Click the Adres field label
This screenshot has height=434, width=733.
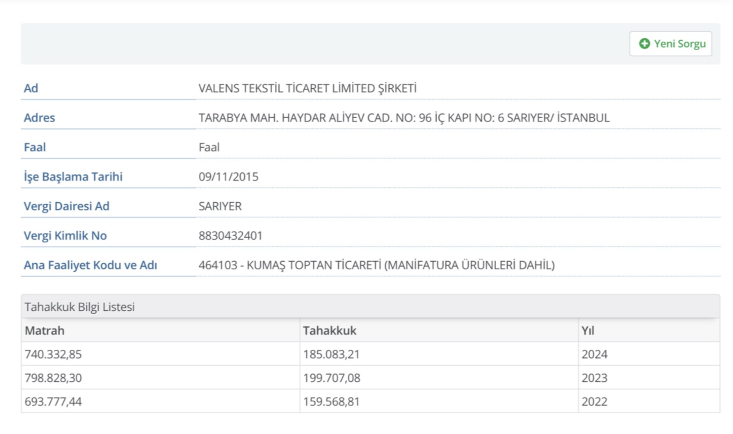point(39,118)
